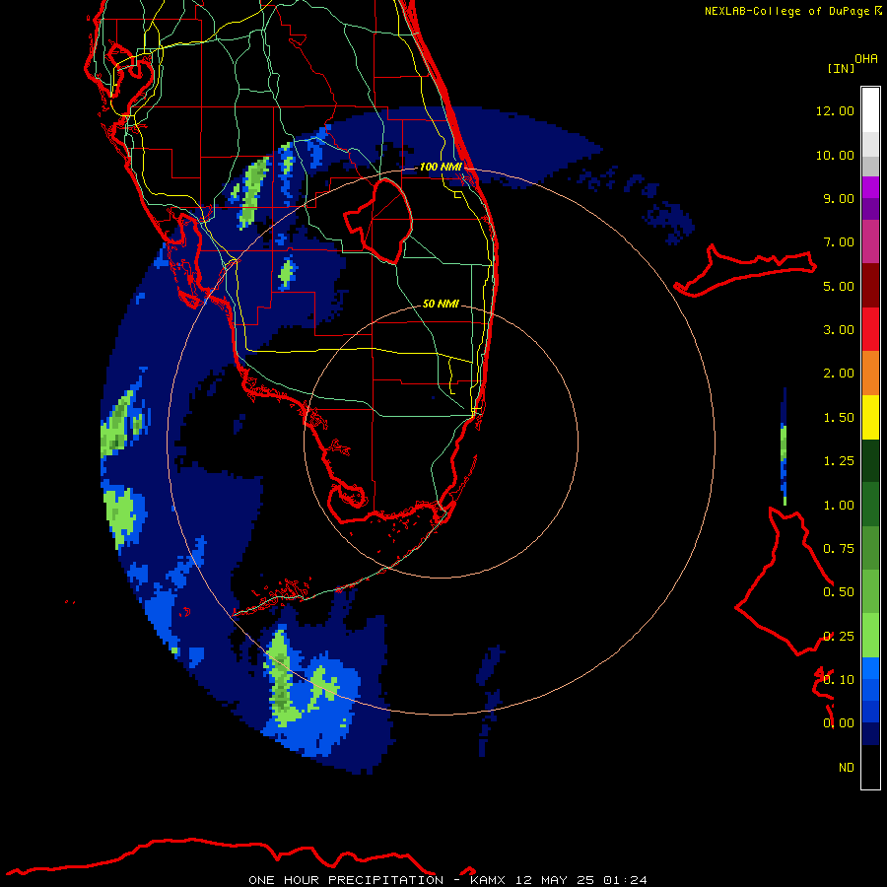The height and width of the screenshot is (887, 887).
Task: Pick the orange legend swatch
Action: click(x=870, y=374)
